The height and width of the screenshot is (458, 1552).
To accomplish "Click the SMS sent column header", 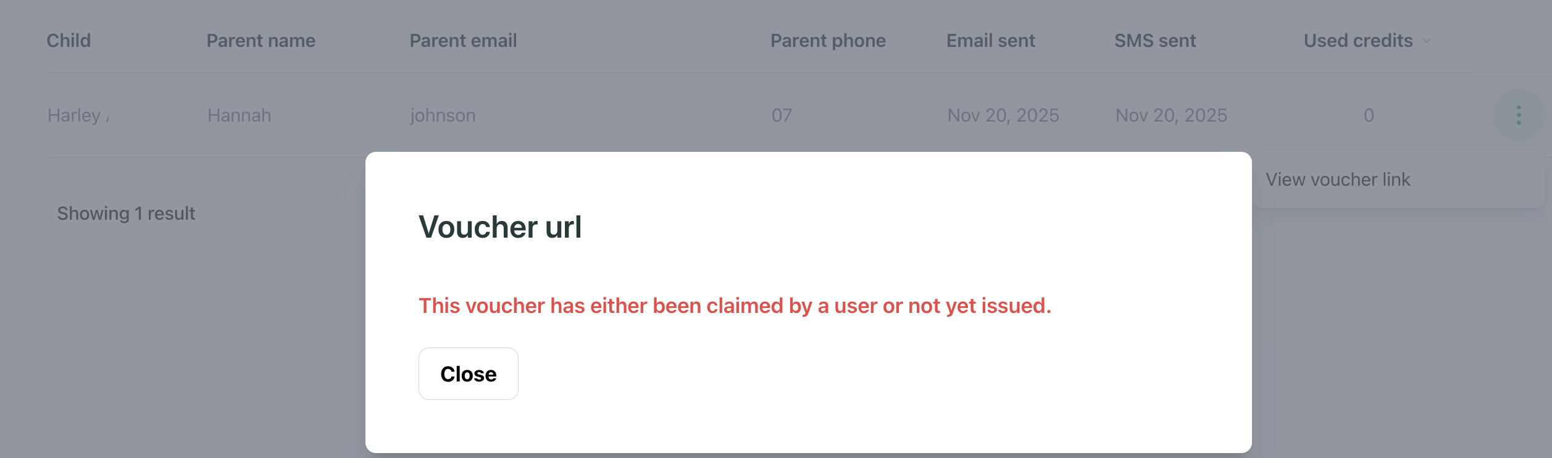I will 1155,40.
